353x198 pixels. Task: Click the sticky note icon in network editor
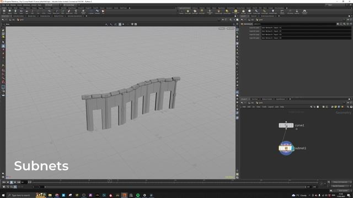(x=336, y=107)
